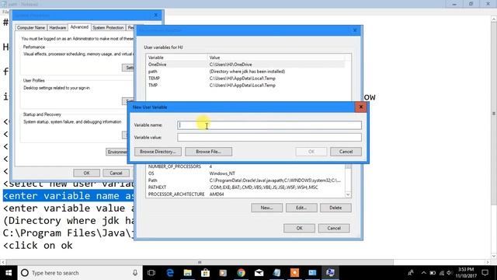
Task: Show hidden system tray icons
Action: click(x=424, y=273)
